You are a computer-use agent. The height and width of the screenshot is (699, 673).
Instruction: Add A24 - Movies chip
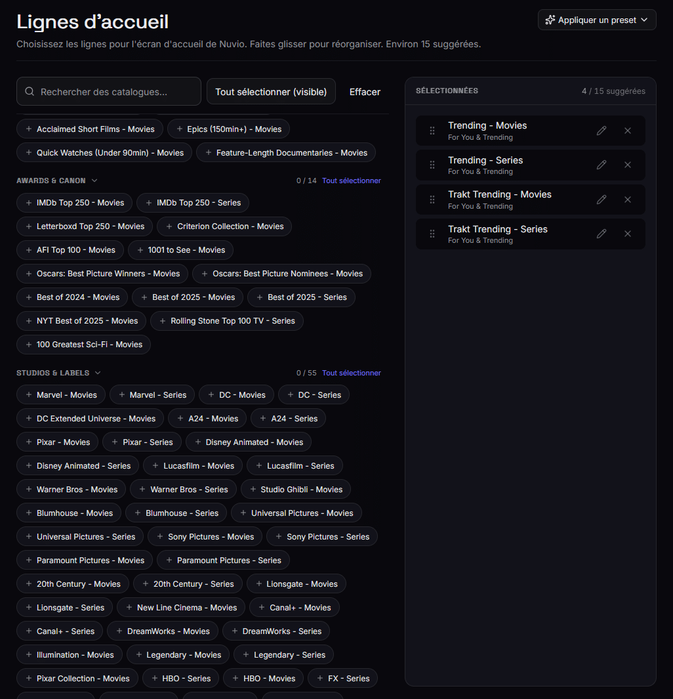point(207,419)
